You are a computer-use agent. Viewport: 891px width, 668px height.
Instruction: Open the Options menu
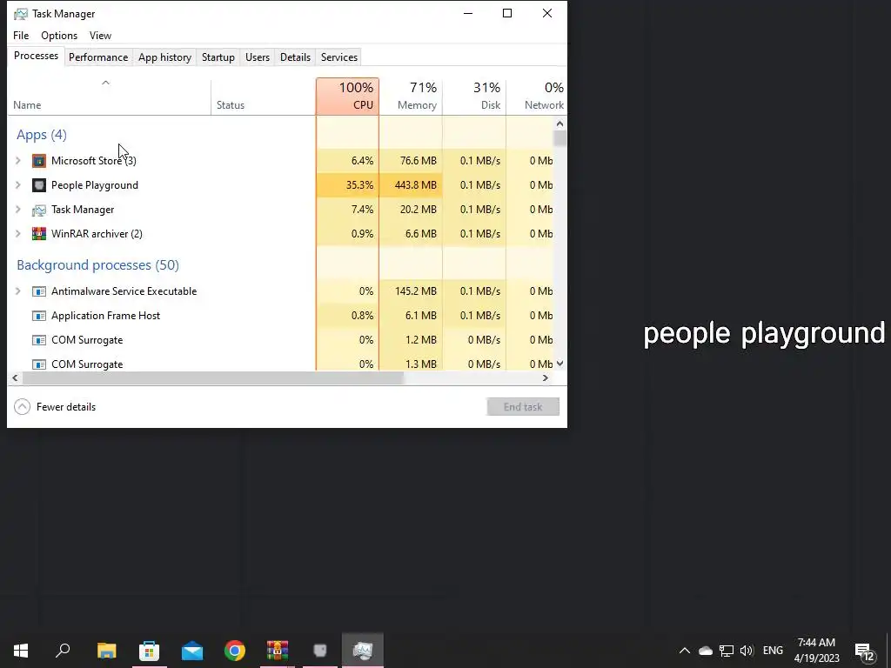59,35
